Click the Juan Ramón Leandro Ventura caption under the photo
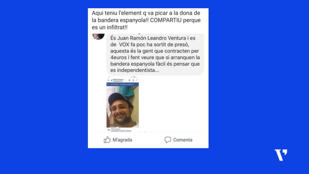This screenshot has width=309, height=174. pos(121,131)
